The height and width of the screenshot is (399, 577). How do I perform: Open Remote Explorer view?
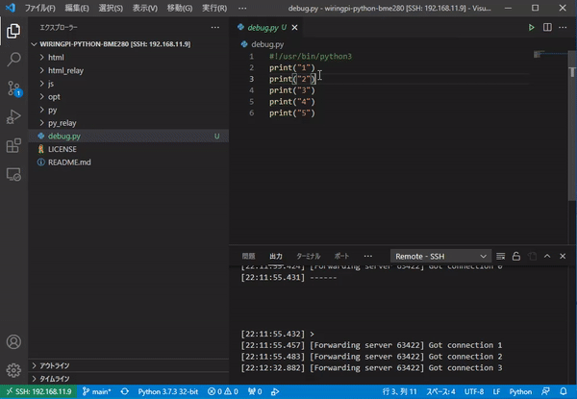pos(13,174)
